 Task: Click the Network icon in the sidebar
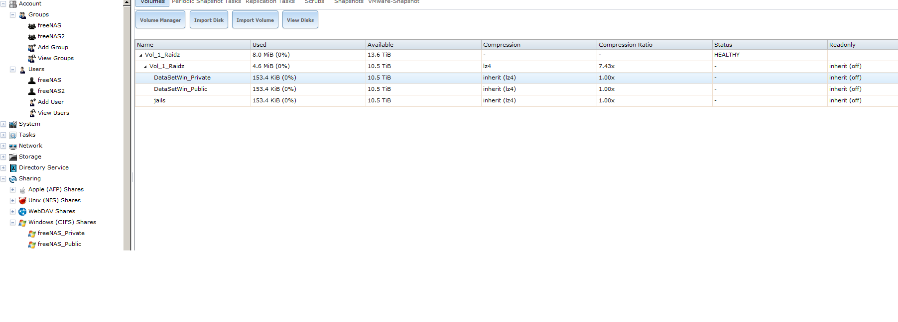click(x=13, y=146)
